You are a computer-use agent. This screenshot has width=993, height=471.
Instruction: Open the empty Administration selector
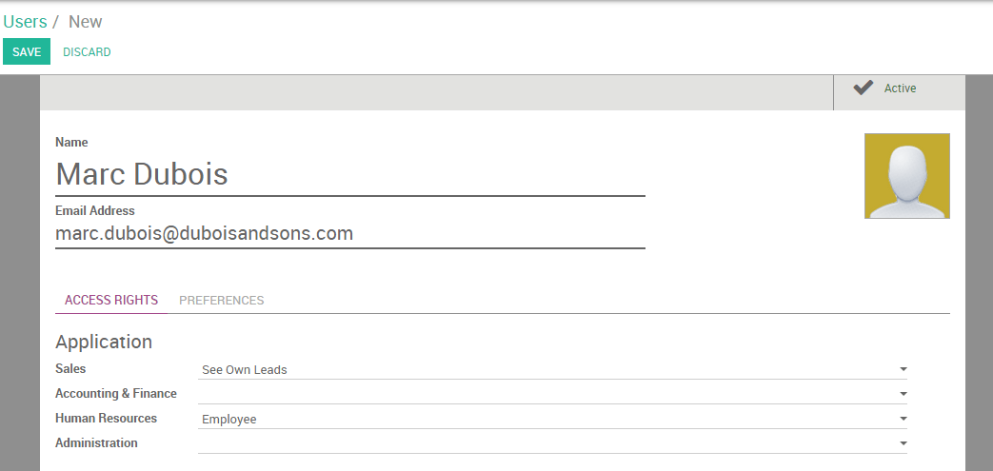point(543,443)
